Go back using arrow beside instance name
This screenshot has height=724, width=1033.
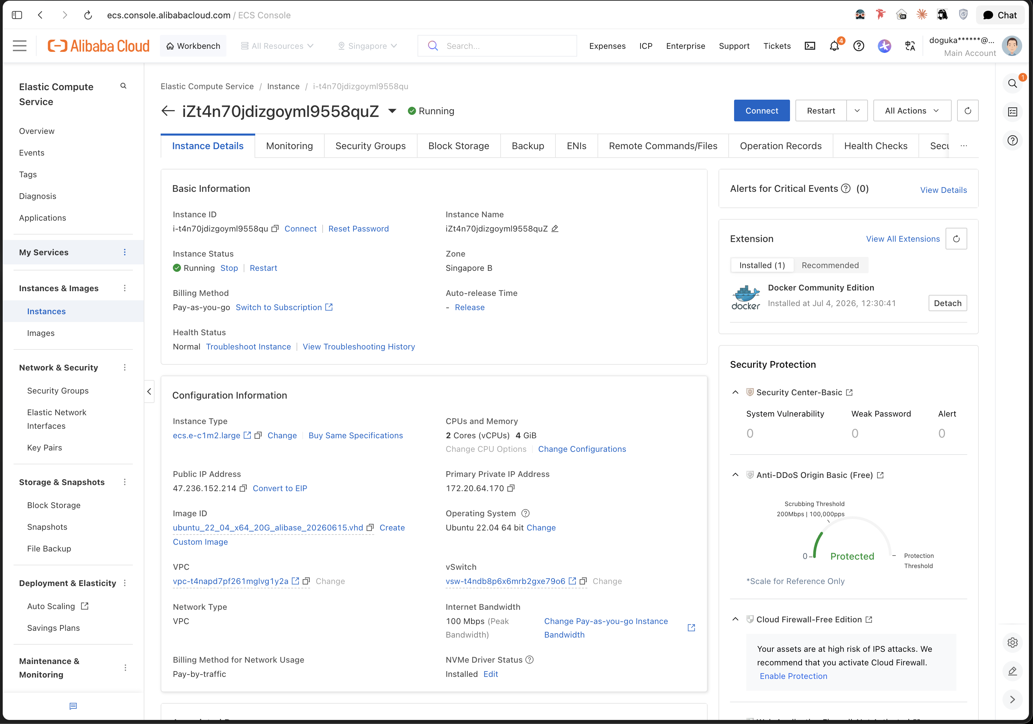click(168, 111)
